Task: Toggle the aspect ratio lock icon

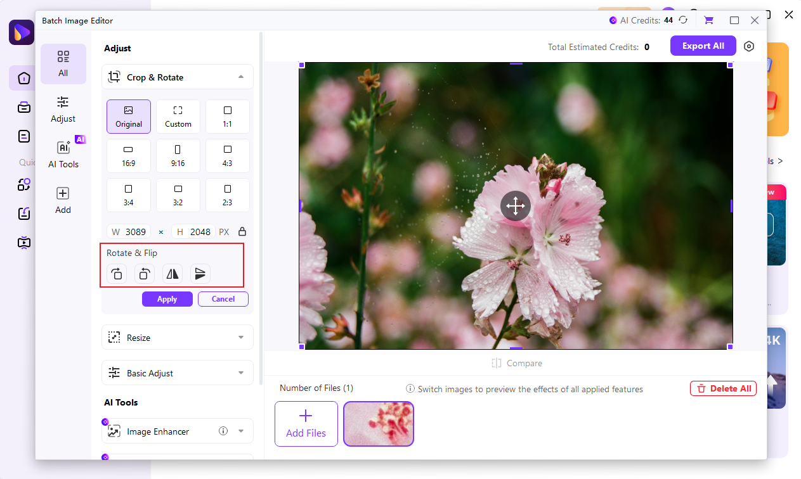Action: (x=242, y=232)
